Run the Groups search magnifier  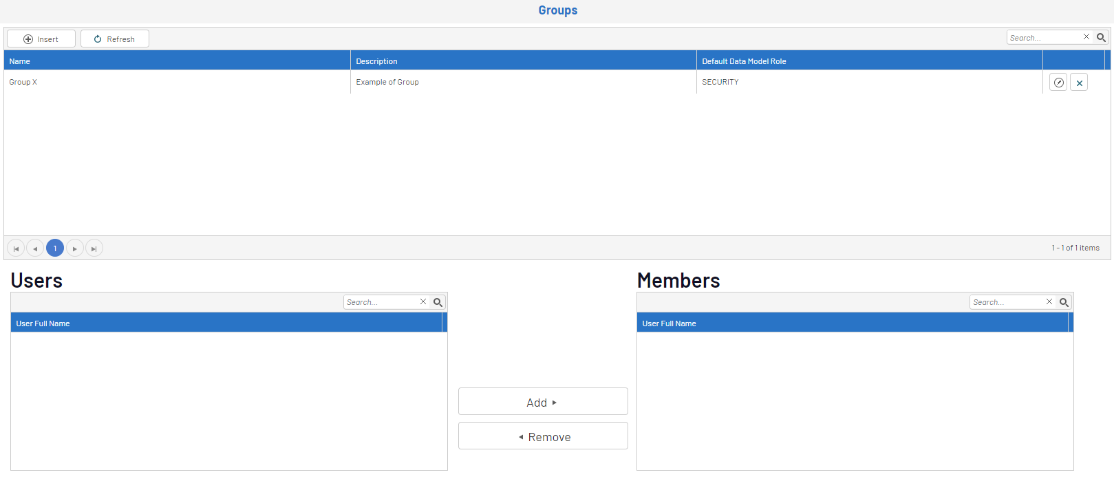tap(1101, 37)
